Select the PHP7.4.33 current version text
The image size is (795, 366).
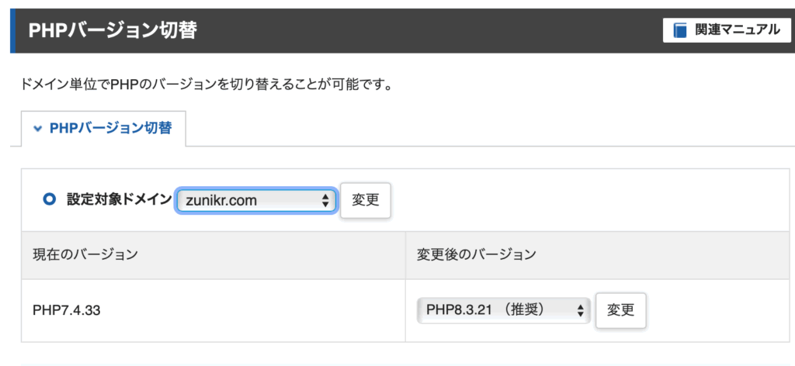(x=67, y=310)
